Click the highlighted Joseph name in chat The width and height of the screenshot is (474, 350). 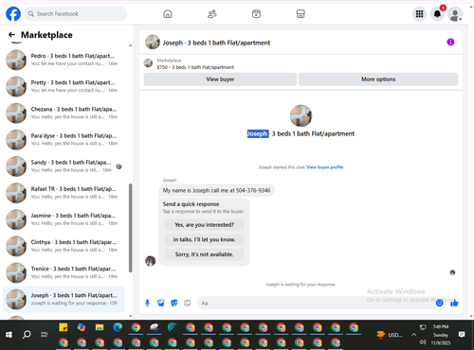(258, 133)
